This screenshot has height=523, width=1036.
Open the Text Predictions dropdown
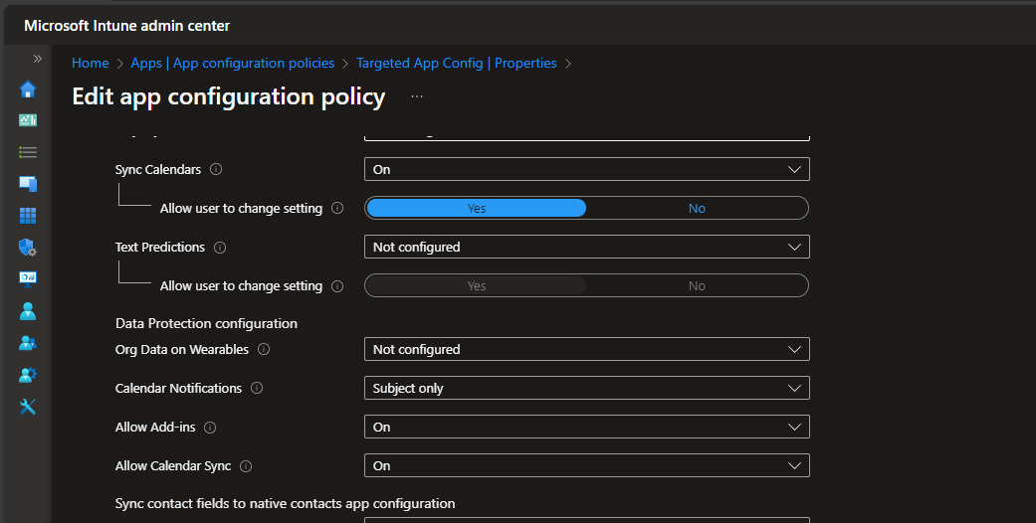click(x=586, y=247)
